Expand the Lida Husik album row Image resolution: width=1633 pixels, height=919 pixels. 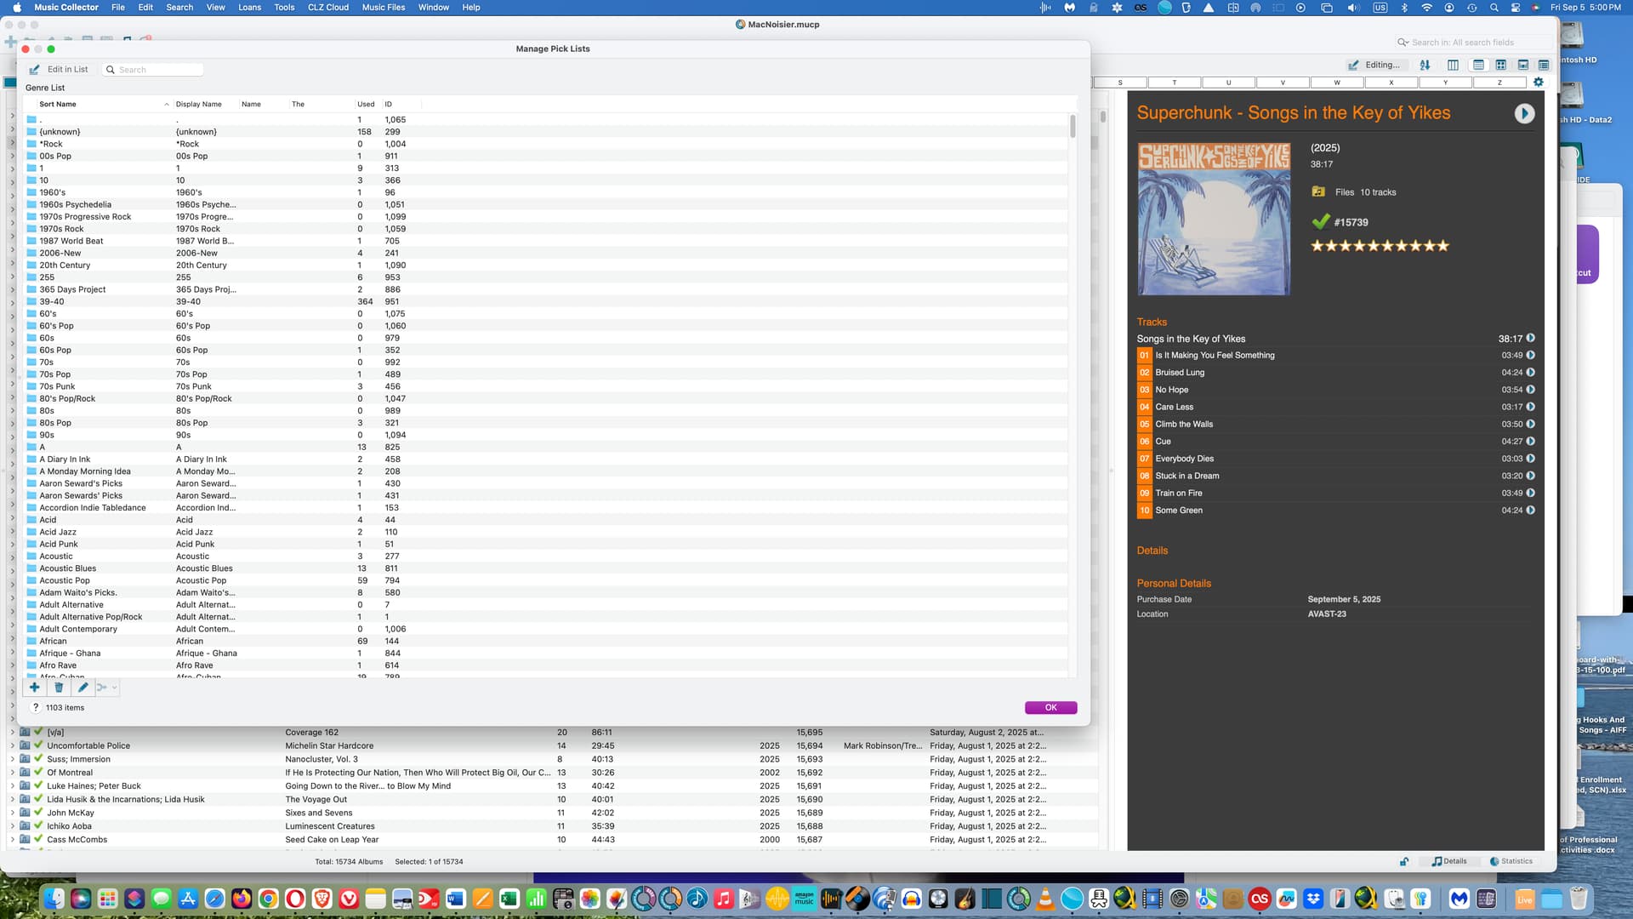pos(12,799)
